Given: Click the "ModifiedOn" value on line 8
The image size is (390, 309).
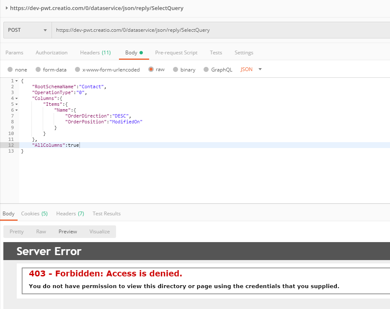Looking at the screenshot, I should (126, 122).
